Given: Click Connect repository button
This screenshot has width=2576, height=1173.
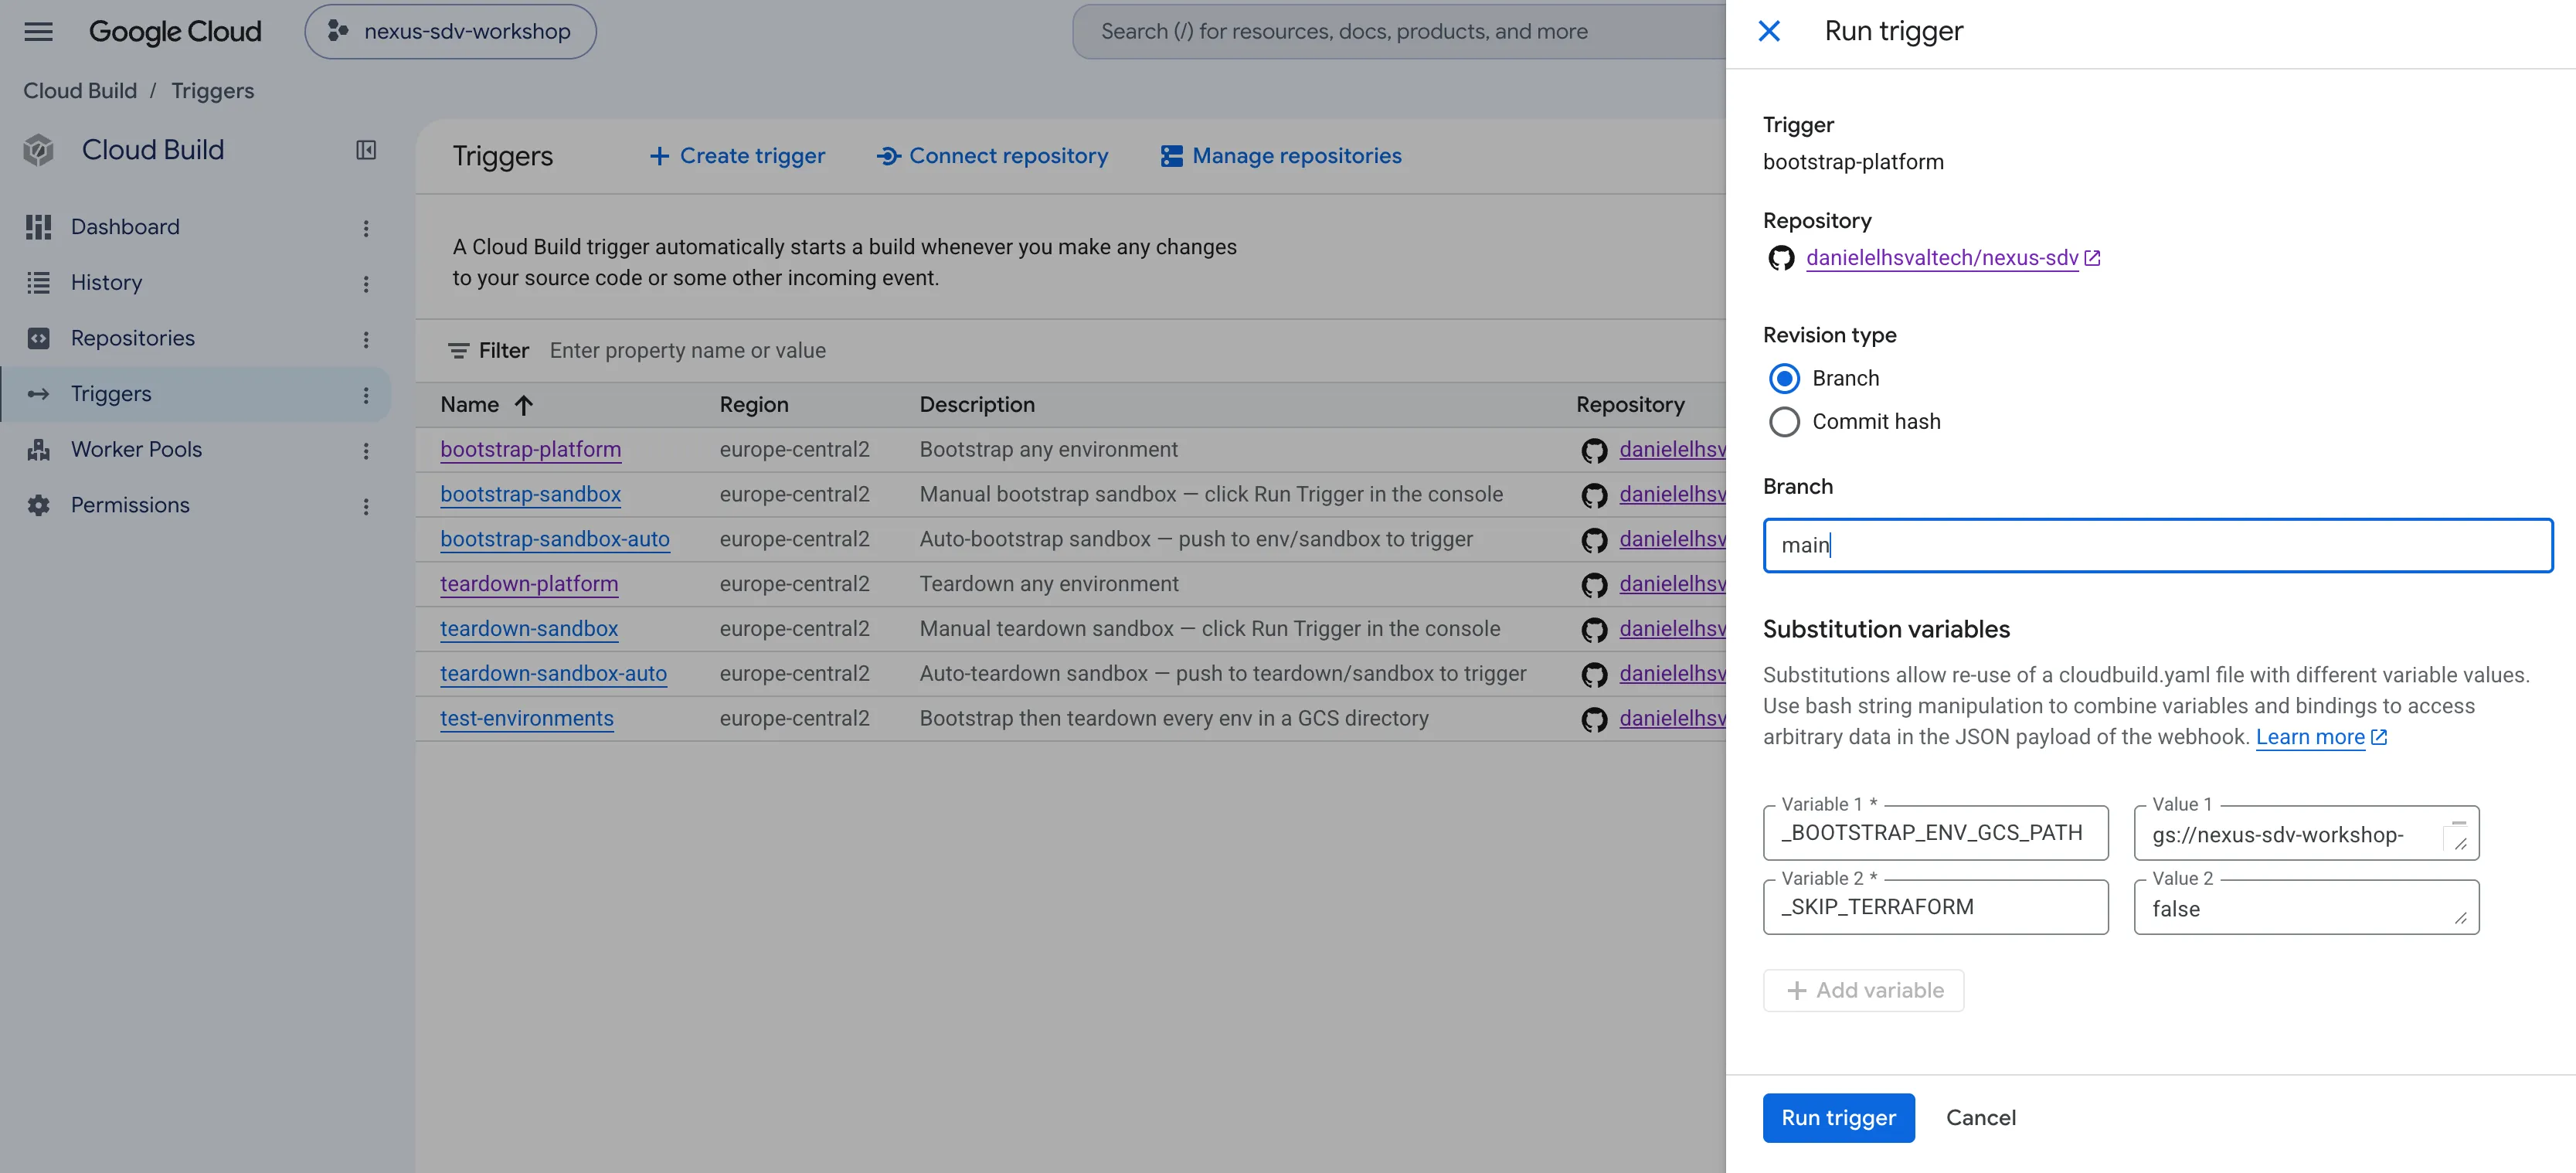Looking at the screenshot, I should 992,156.
